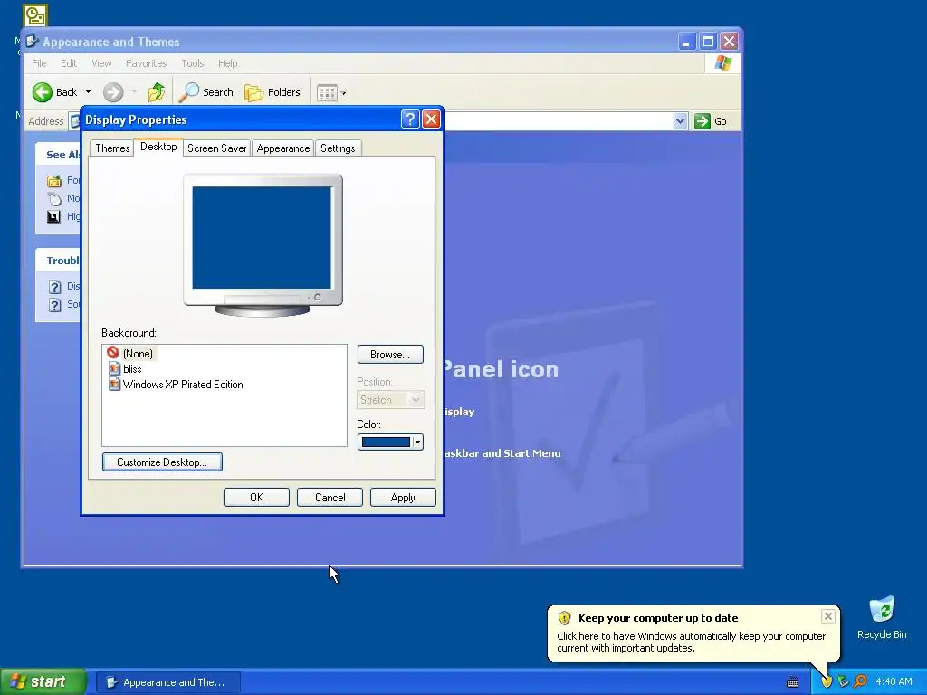Viewport: 927px width, 695px height.
Task: Click the green Go arrow button
Action: 702,121
